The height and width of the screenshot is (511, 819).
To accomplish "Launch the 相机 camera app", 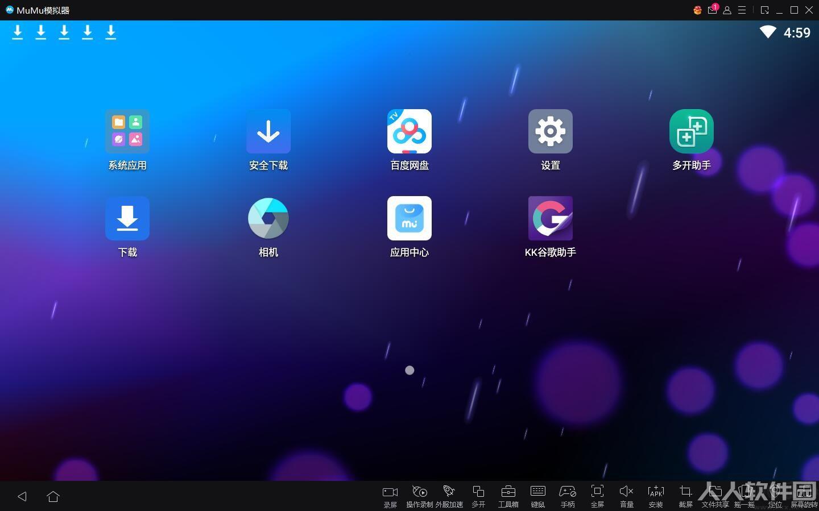I will click(x=268, y=218).
